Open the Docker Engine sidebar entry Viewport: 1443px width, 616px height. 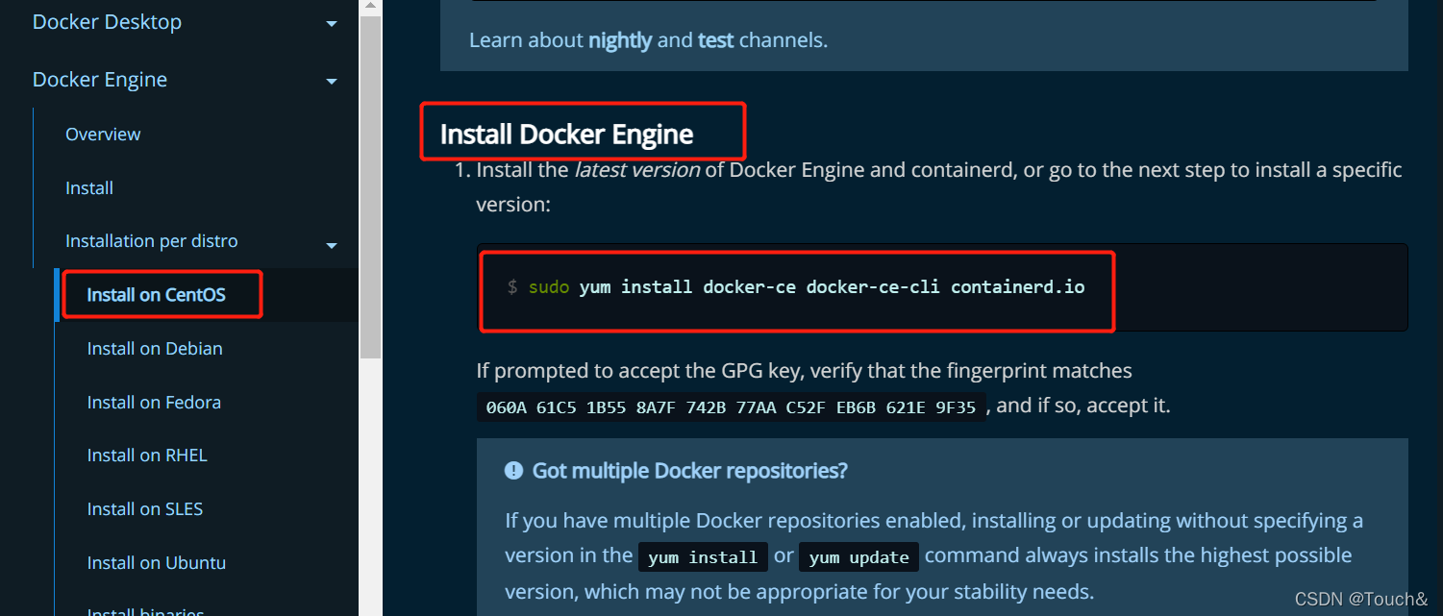(100, 80)
